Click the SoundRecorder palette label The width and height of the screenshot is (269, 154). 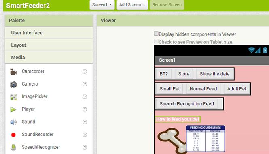(38, 134)
